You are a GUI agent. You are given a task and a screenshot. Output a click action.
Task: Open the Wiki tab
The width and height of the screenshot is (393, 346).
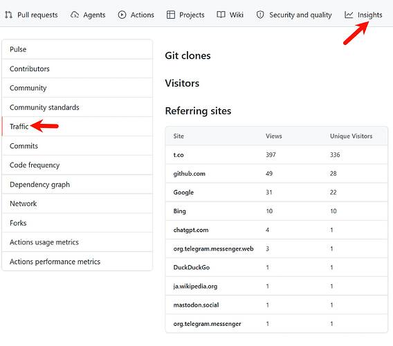pyautogui.click(x=230, y=15)
